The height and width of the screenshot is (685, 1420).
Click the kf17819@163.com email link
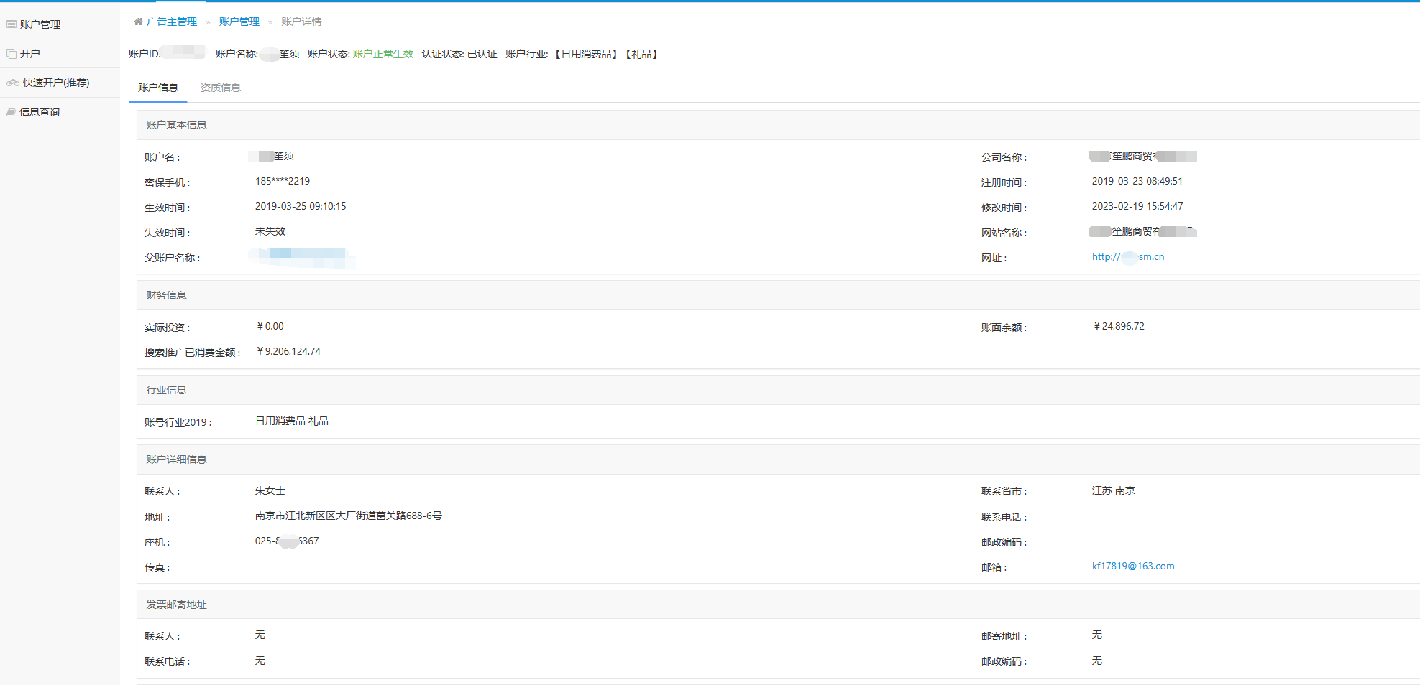tap(1132, 567)
